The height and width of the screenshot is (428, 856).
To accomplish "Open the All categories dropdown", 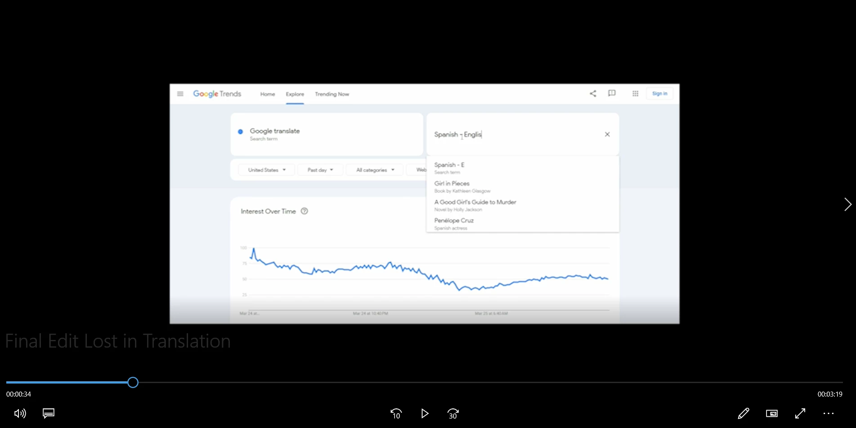I will (375, 170).
